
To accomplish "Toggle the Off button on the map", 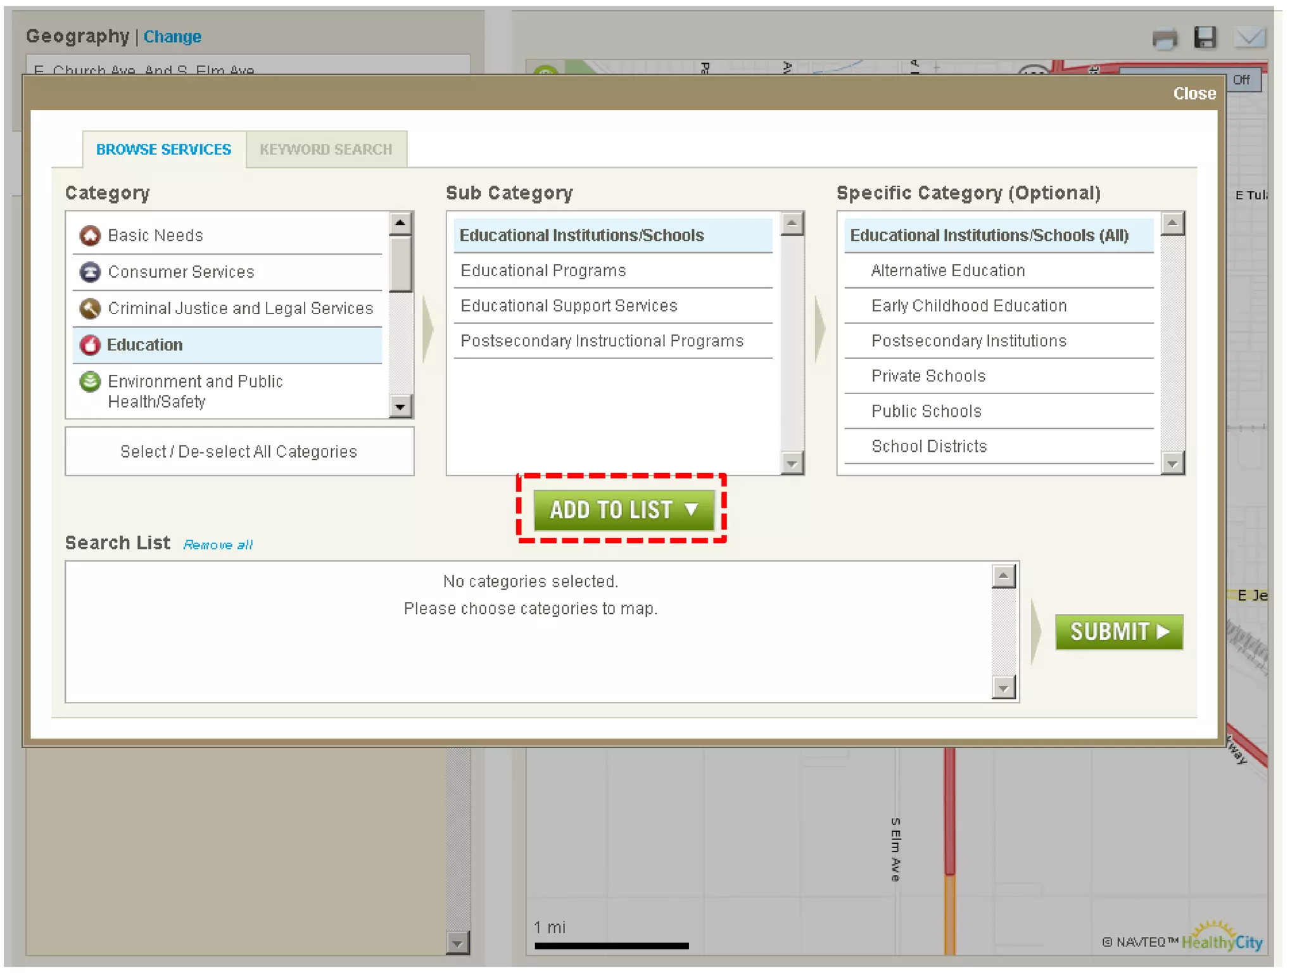I will (x=1242, y=80).
